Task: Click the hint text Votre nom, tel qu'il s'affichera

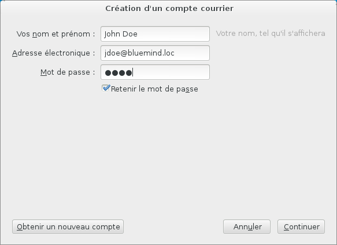Action: coord(271,34)
